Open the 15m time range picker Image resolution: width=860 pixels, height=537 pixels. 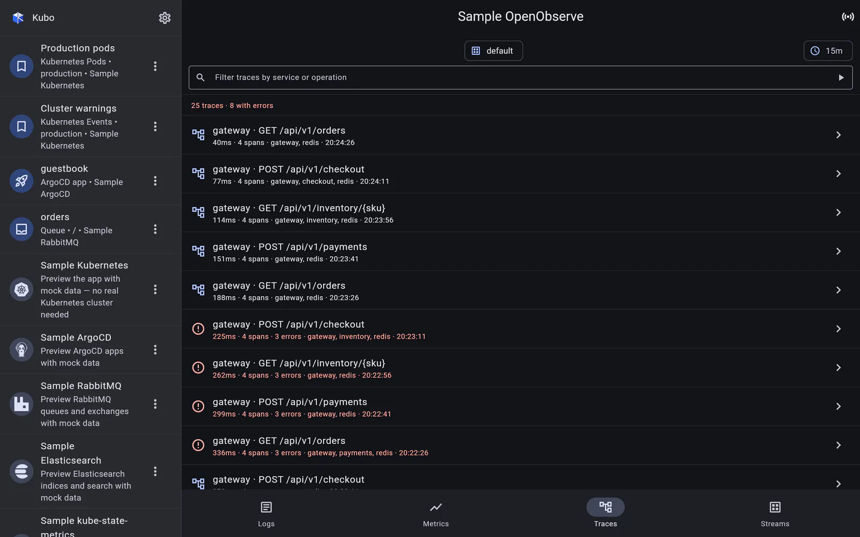coord(828,50)
